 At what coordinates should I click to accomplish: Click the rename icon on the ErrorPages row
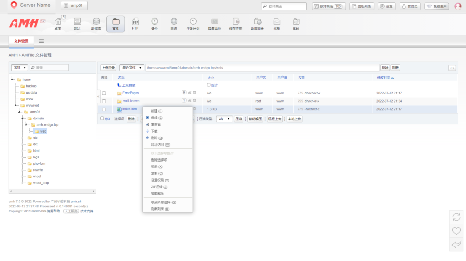190,93
